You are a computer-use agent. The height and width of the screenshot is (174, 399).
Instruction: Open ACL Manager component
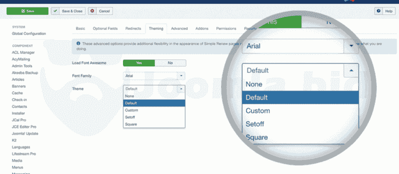click(23, 52)
